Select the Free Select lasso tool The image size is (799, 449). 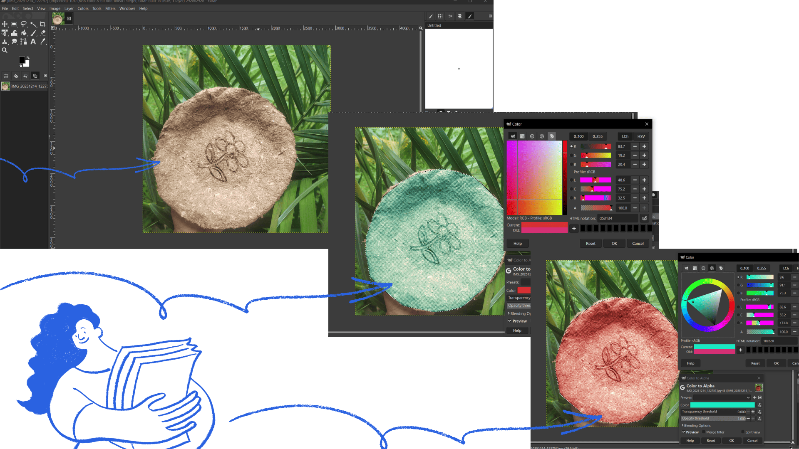tap(24, 24)
